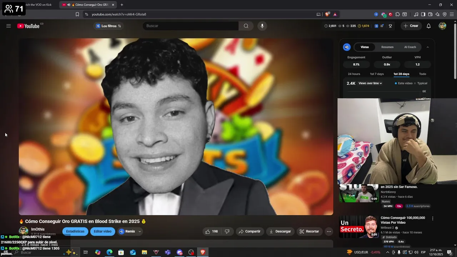The image size is (457, 257).
Task: Start voice search with microphone icon
Action: 262,26
